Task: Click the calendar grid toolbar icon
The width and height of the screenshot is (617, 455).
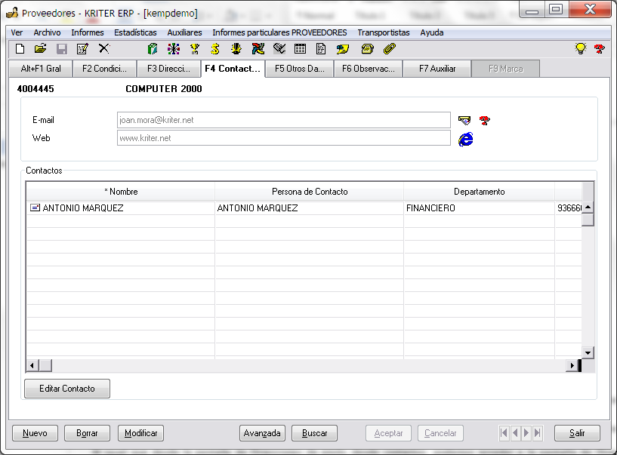Action: click(x=300, y=49)
